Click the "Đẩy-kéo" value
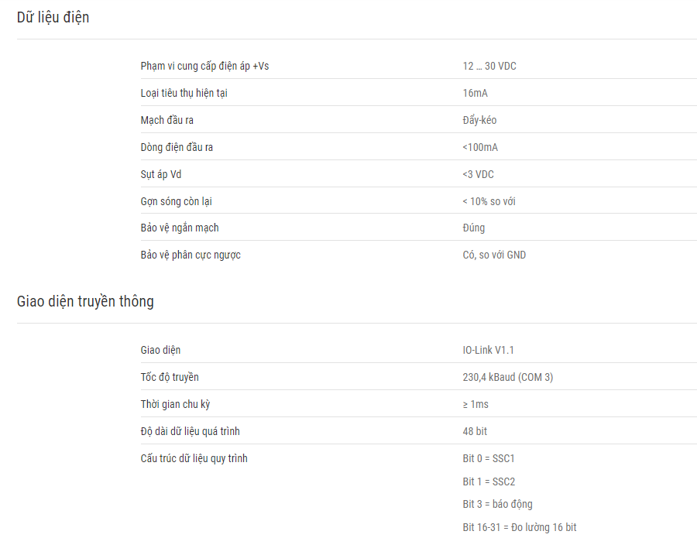Screen dimensions: 697x538 tap(479, 121)
